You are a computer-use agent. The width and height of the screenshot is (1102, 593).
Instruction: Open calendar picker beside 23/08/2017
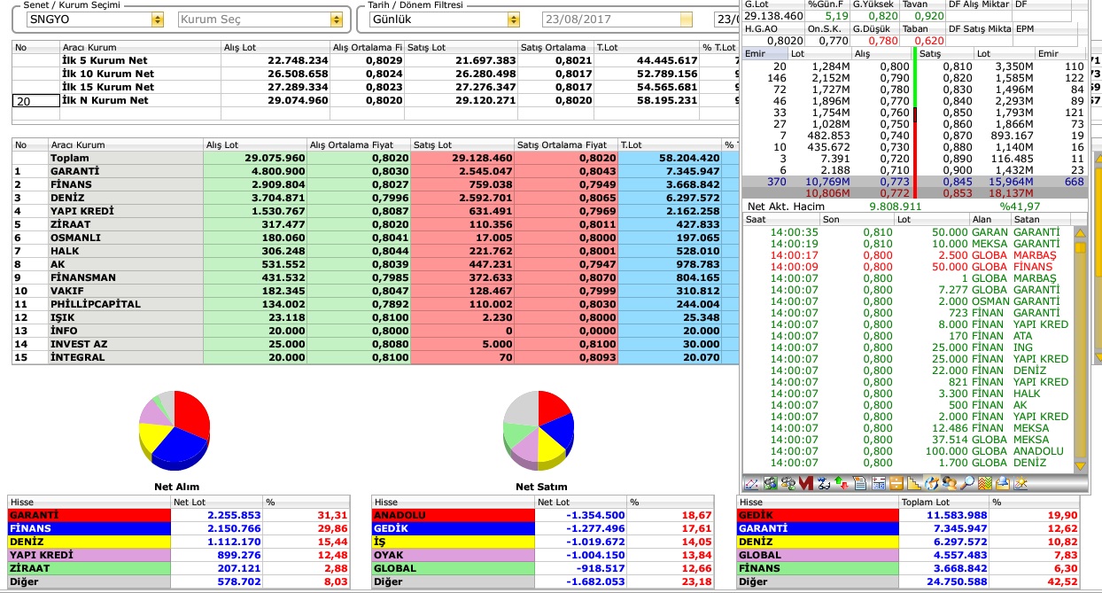[687, 19]
